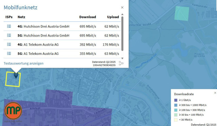Open the Testauswertung anzeigen link
Image resolution: width=217 pixels, height=126 pixels.
pyautogui.click(x=24, y=63)
